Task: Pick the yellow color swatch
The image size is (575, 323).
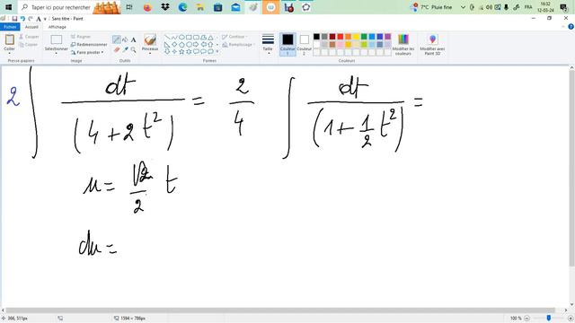Action: pyautogui.click(x=356, y=36)
